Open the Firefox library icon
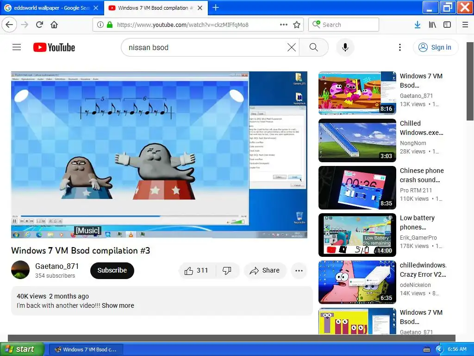The image size is (474, 356). [432, 25]
